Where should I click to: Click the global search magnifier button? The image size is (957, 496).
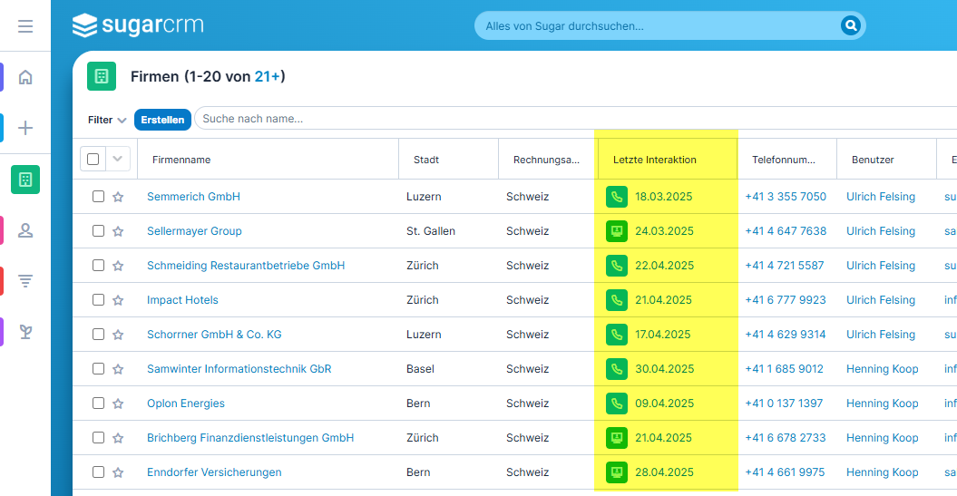tap(850, 25)
